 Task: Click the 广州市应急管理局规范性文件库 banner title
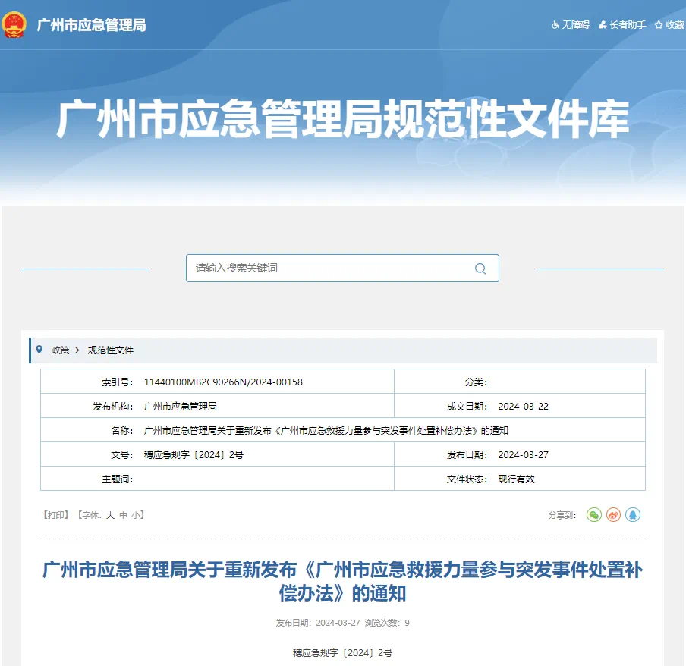[343, 120]
